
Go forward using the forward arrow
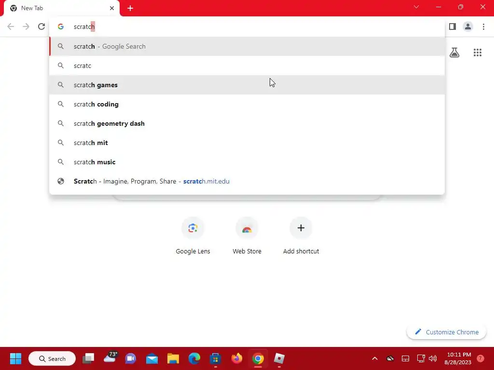(26, 26)
